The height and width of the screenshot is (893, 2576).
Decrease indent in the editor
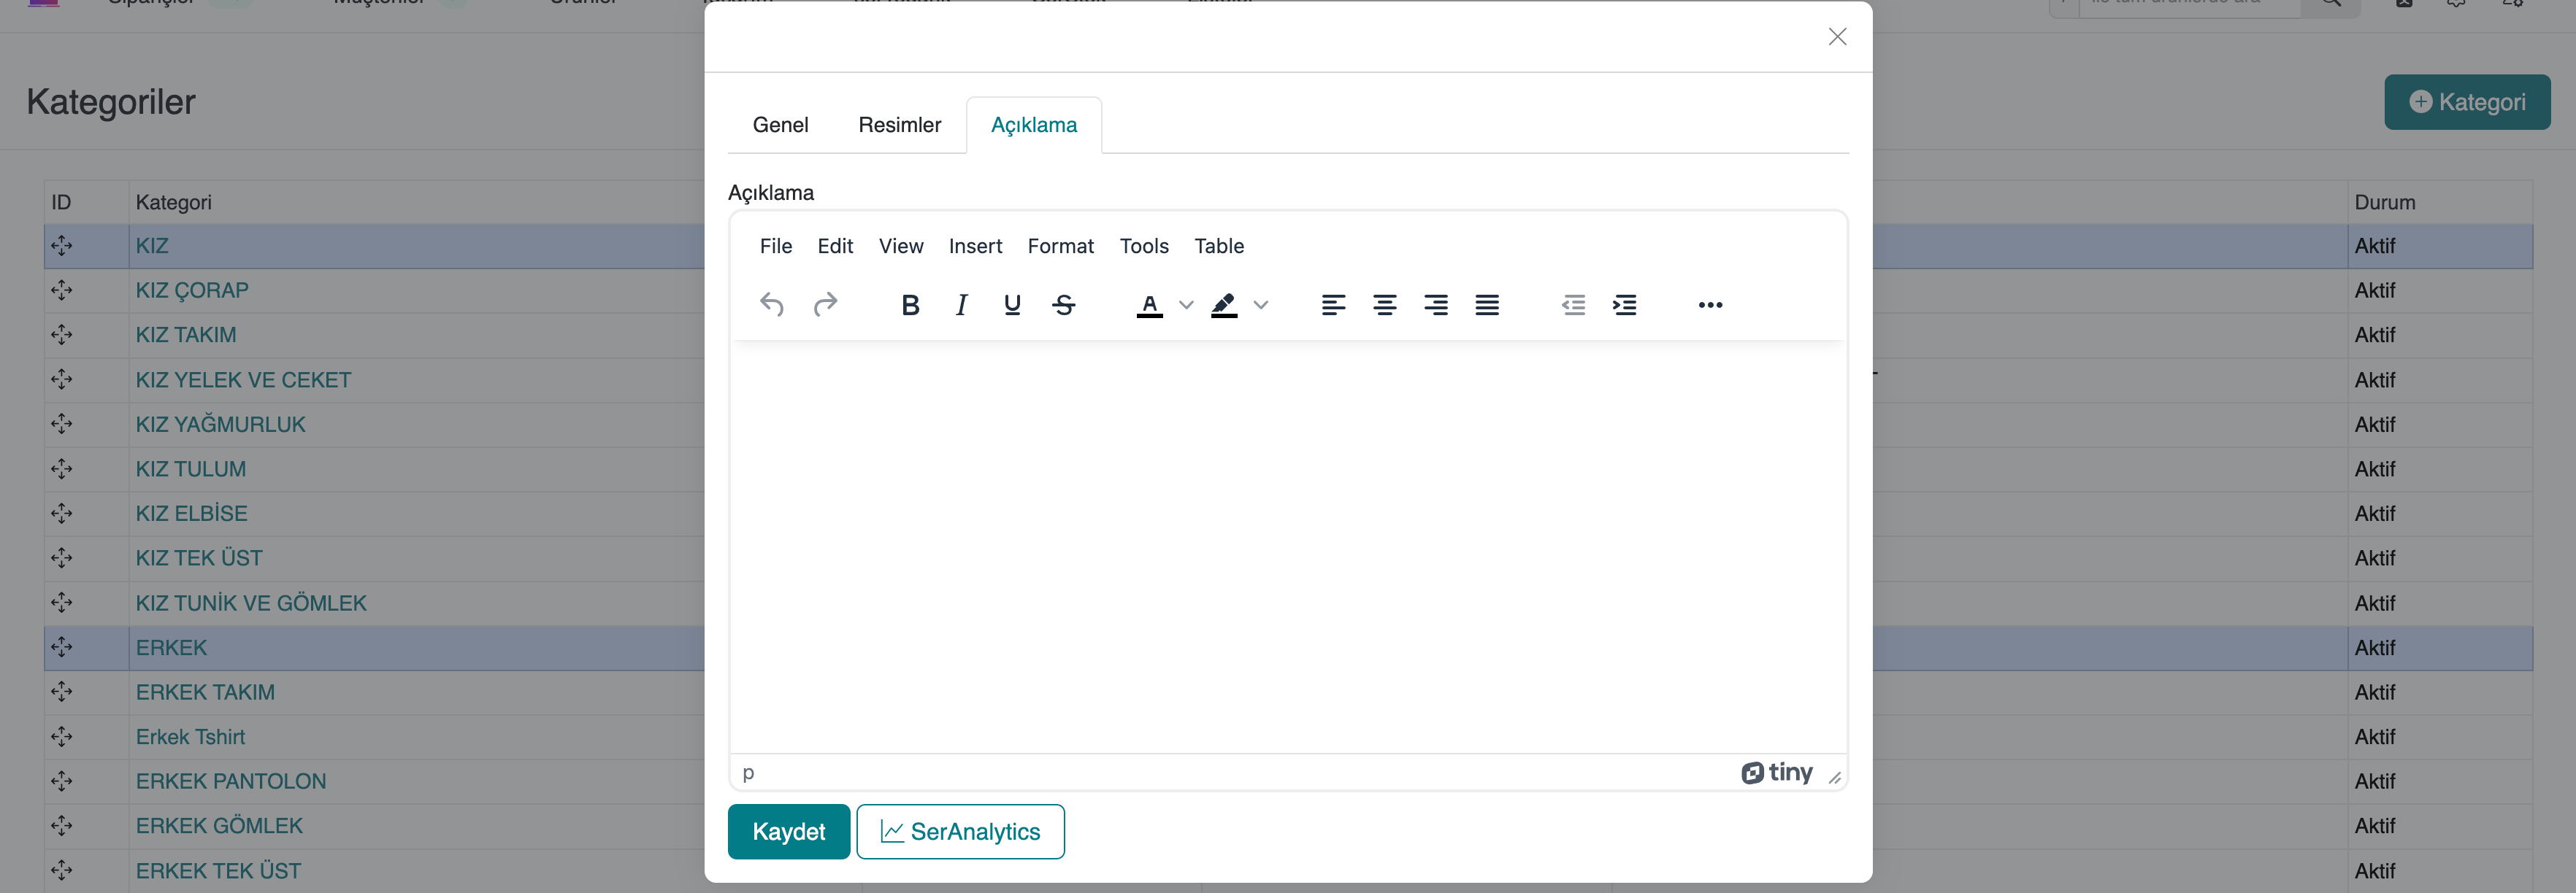tap(1573, 305)
